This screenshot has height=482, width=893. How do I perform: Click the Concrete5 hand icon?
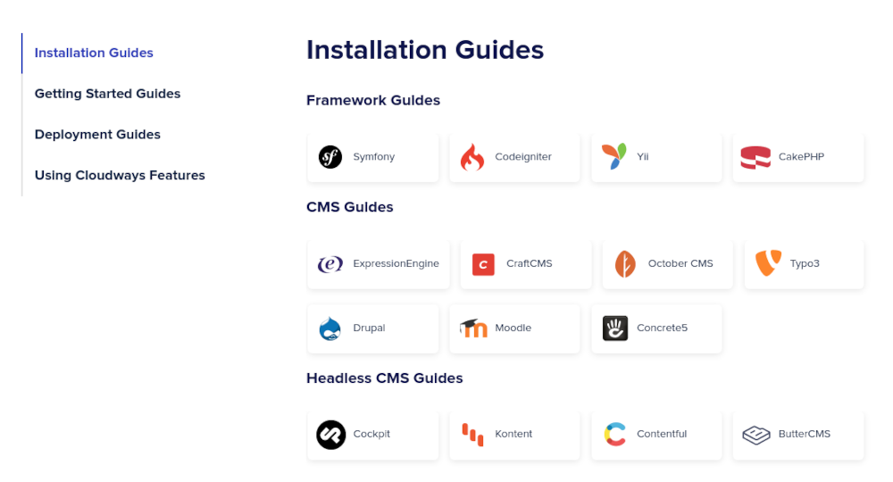click(x=614, y=328)
